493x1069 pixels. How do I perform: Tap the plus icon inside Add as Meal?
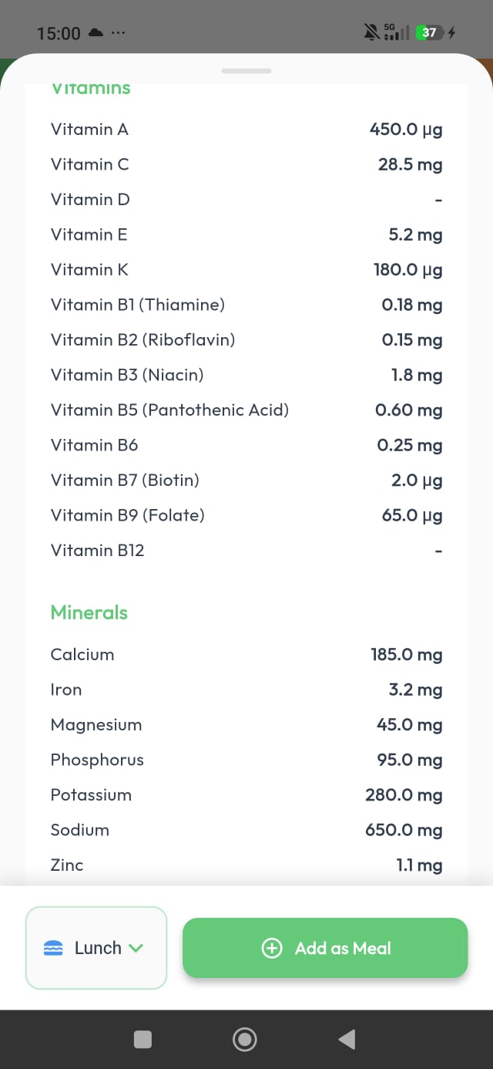[x=272, y=948]
